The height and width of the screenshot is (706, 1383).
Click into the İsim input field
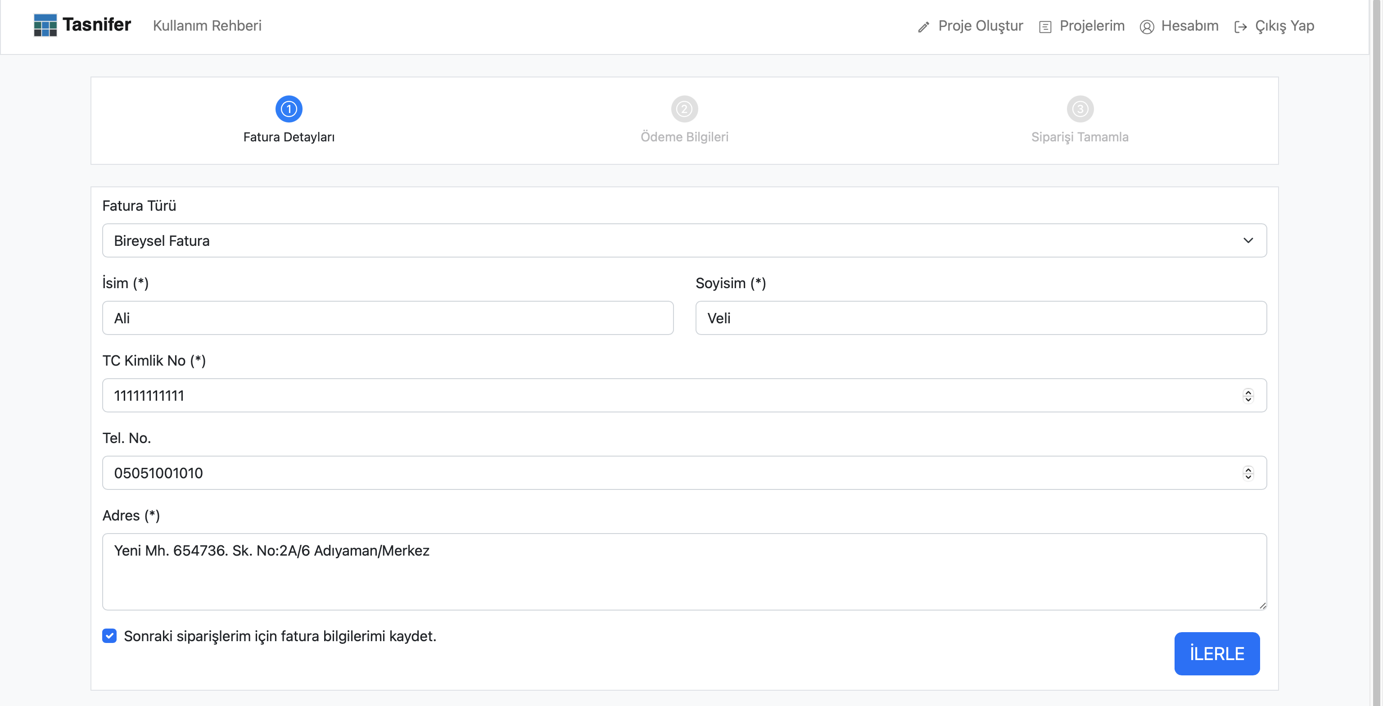coord(388,318)
